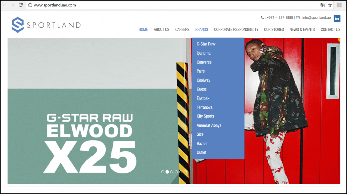The width and height of the screenshot is (347, 194).
Task: Bookmark the page with the star icon
Action: (x=330, y=5)
